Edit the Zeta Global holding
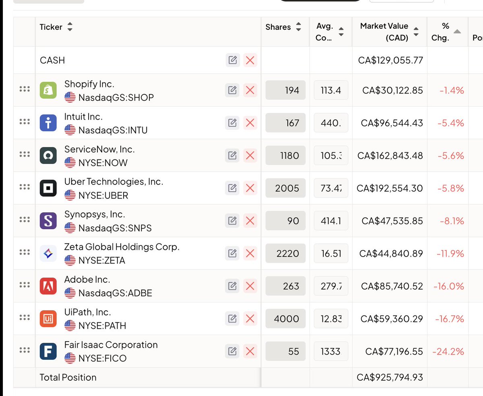The width and height of the screenshot is (483, 396). [x=232, y=253]
